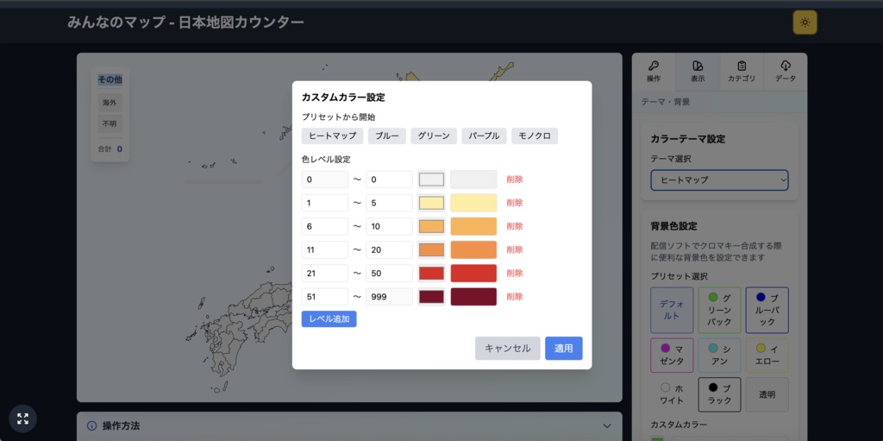This screenshot has height=441, width=883.
Task: Click the minimum field showing 11
Action: [x=325, y=249]
